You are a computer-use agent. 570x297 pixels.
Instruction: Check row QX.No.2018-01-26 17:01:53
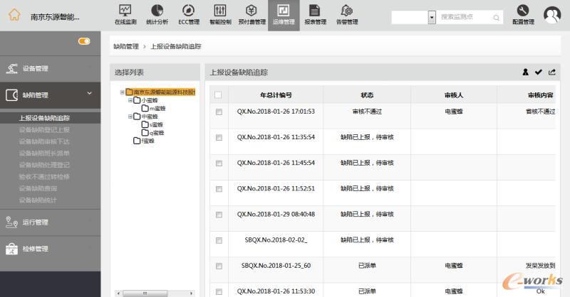[x=219, y=112]
